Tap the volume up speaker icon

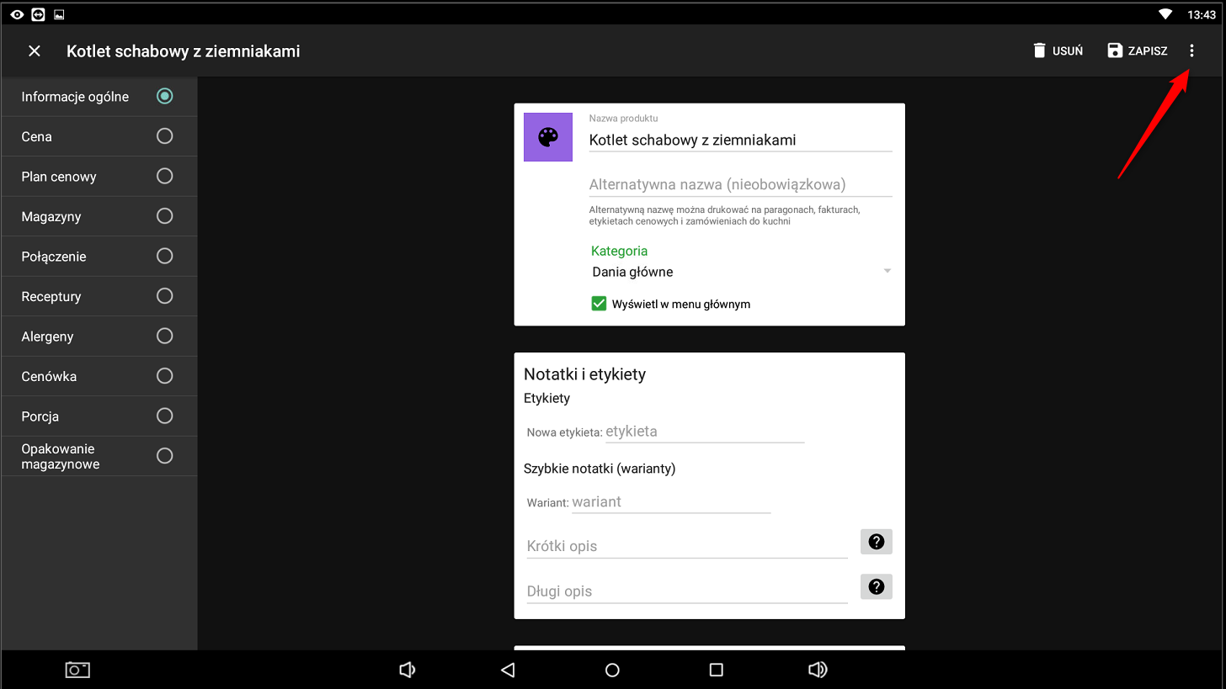(817, 670)
